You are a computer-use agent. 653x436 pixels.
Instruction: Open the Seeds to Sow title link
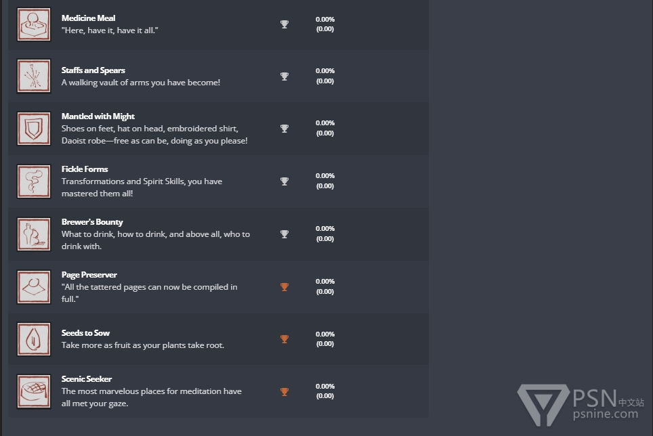[85, 333]
